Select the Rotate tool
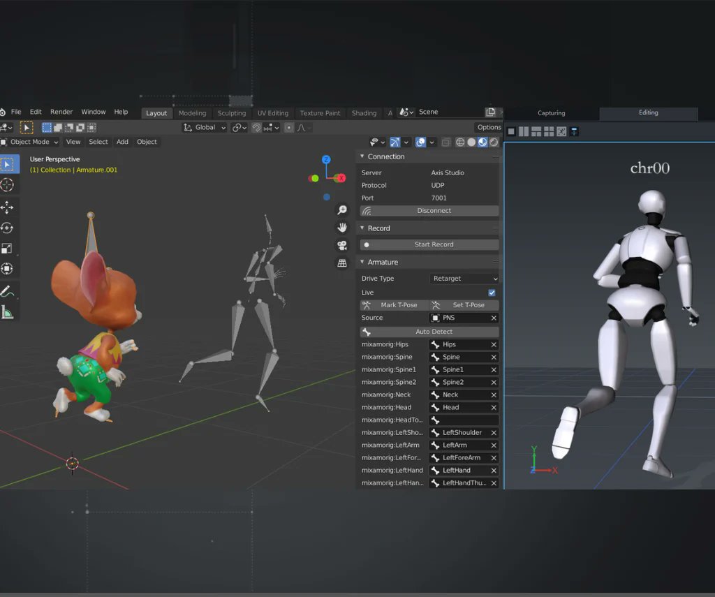 (x=7, y=228)
